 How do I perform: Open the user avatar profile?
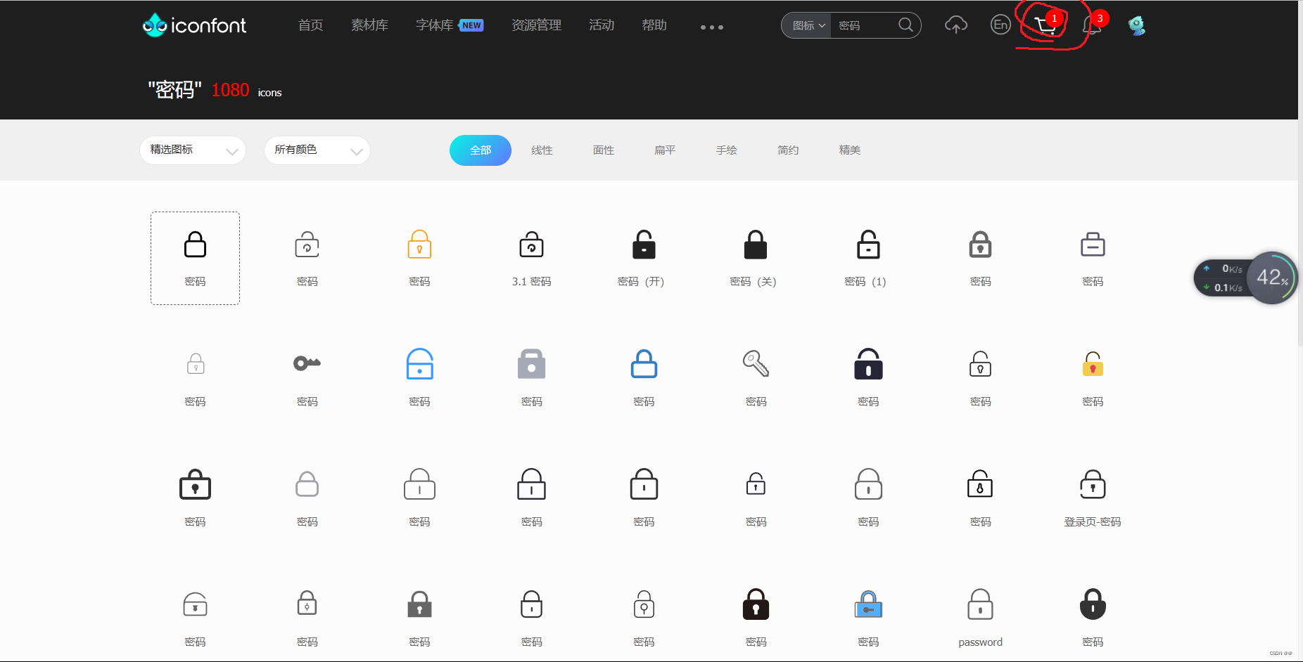click(1136, 26)
